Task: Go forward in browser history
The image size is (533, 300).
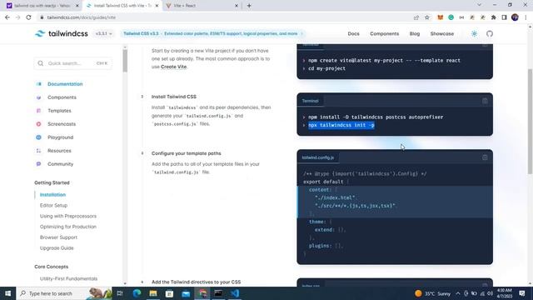Action: (17, 17)
